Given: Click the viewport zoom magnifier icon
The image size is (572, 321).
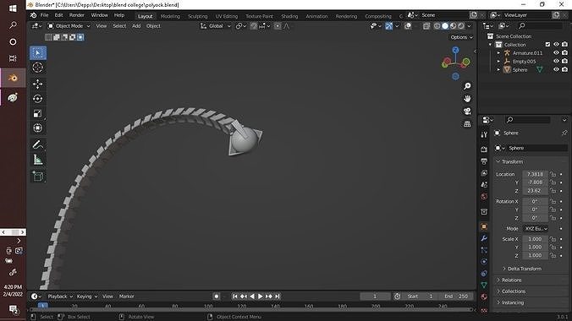Looking at the screenshot, I should pyautogui.click(x=467, y=86).
